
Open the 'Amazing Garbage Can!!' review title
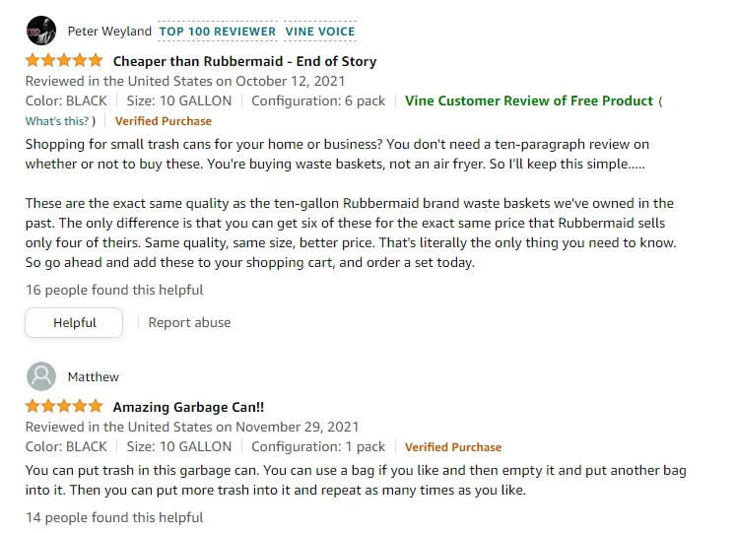[x=188, y=407]
